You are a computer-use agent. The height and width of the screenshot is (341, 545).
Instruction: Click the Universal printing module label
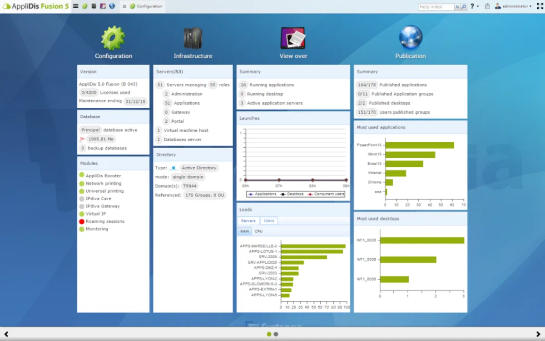[104, 191]
